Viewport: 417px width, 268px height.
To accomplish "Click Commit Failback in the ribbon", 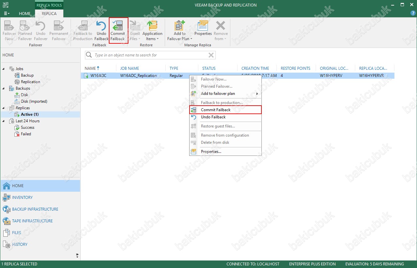I will (x=118, y=31).
